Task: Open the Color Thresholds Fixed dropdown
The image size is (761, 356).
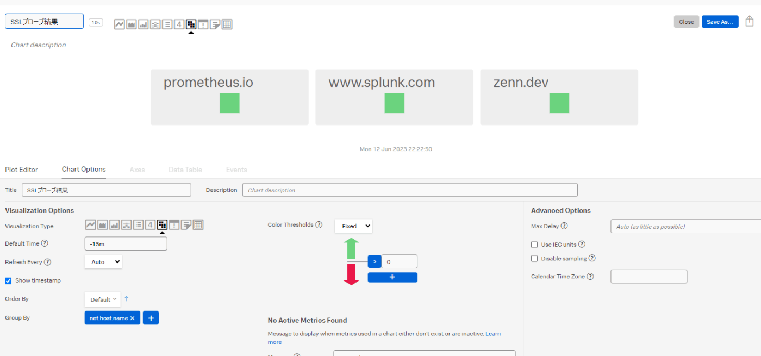Action: [x=354, y=226]
